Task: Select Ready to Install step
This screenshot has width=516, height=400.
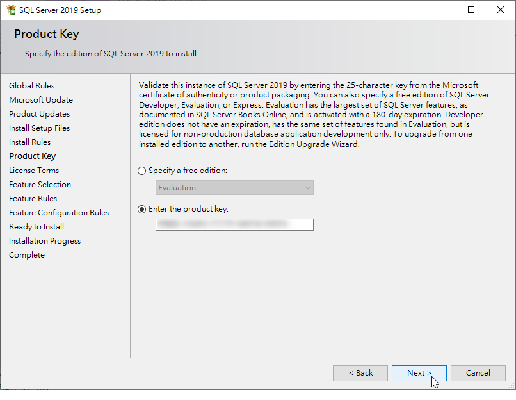Action: click(36, 227)
